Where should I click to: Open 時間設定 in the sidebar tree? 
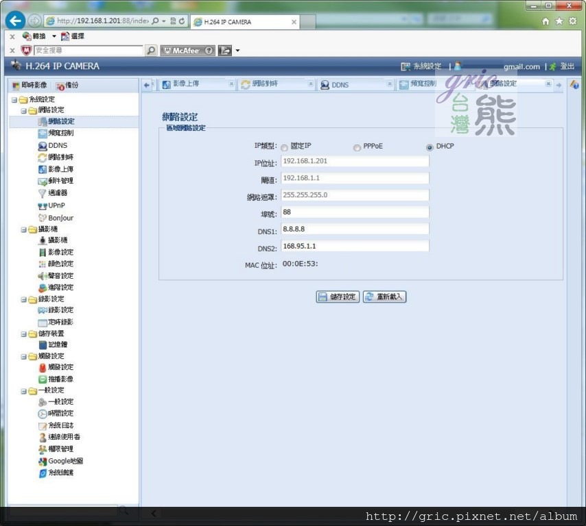click(56, 414)
